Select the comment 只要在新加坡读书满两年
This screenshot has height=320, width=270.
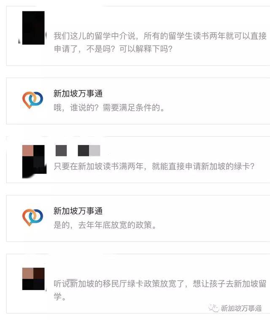coord(154,166)
